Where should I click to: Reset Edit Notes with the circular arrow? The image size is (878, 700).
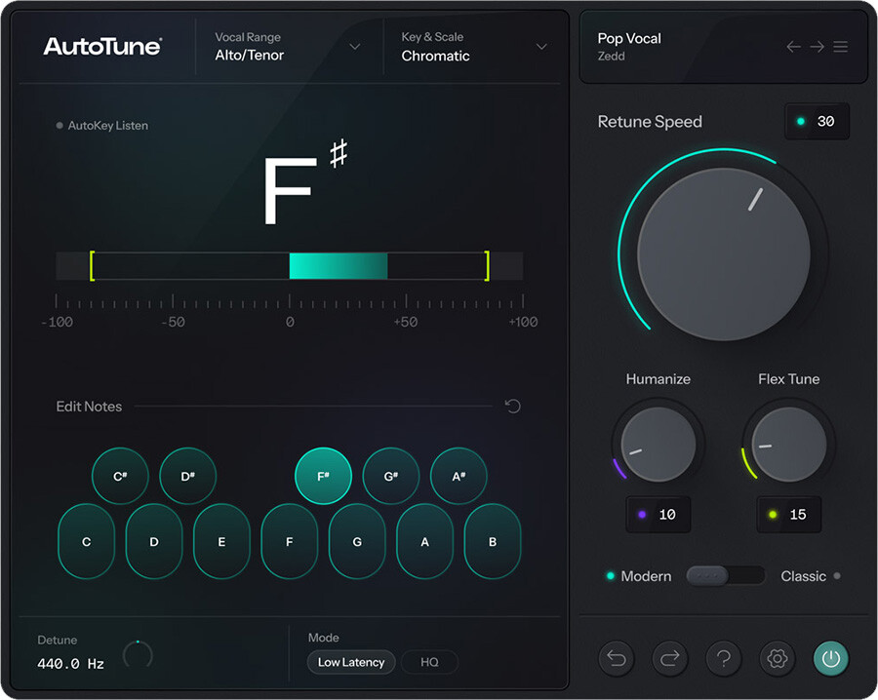(513, 406)
